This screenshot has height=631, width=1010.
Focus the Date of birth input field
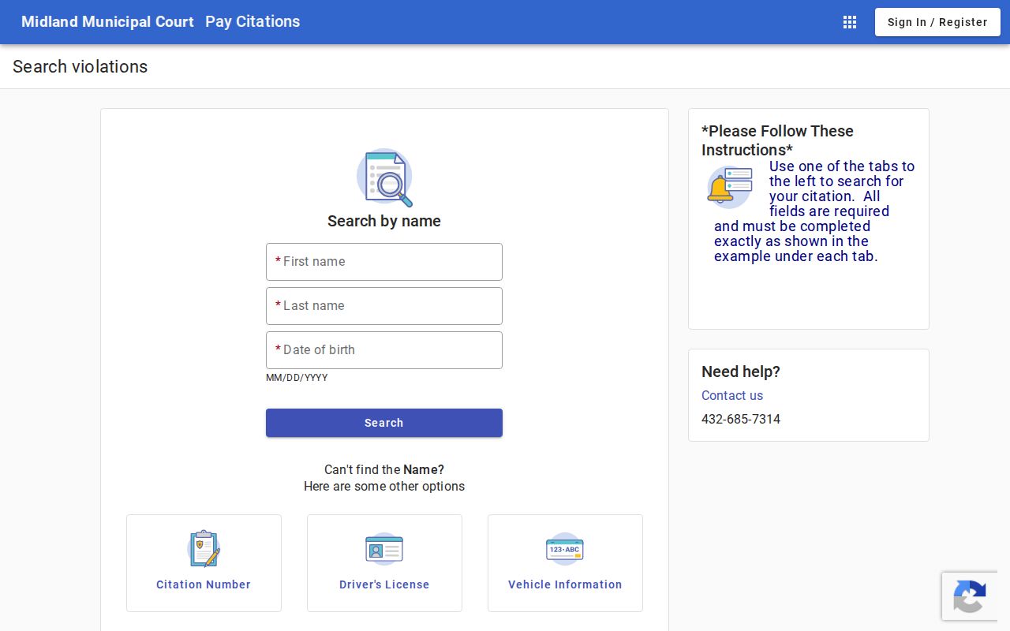pyautogui.click(x=384, y=350)
